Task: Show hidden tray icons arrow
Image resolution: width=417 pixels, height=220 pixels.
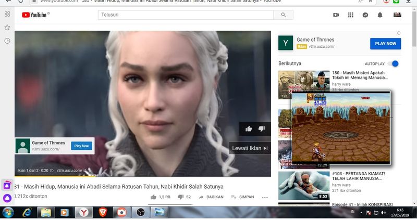Action: 361,213
